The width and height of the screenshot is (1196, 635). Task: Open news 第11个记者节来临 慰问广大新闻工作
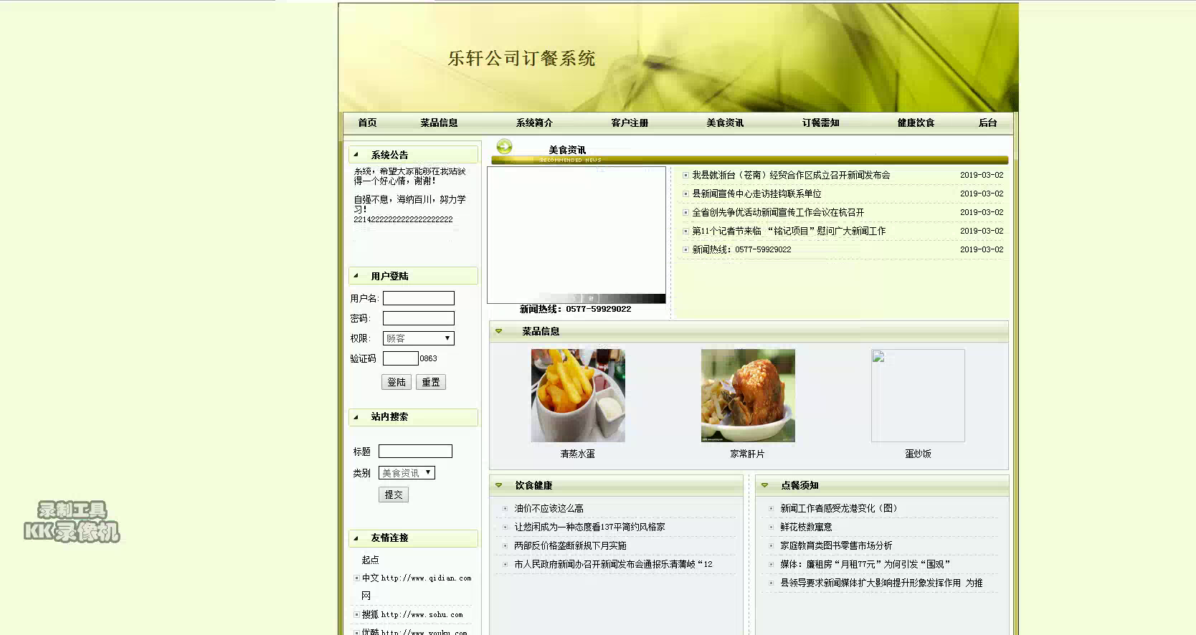789,231
